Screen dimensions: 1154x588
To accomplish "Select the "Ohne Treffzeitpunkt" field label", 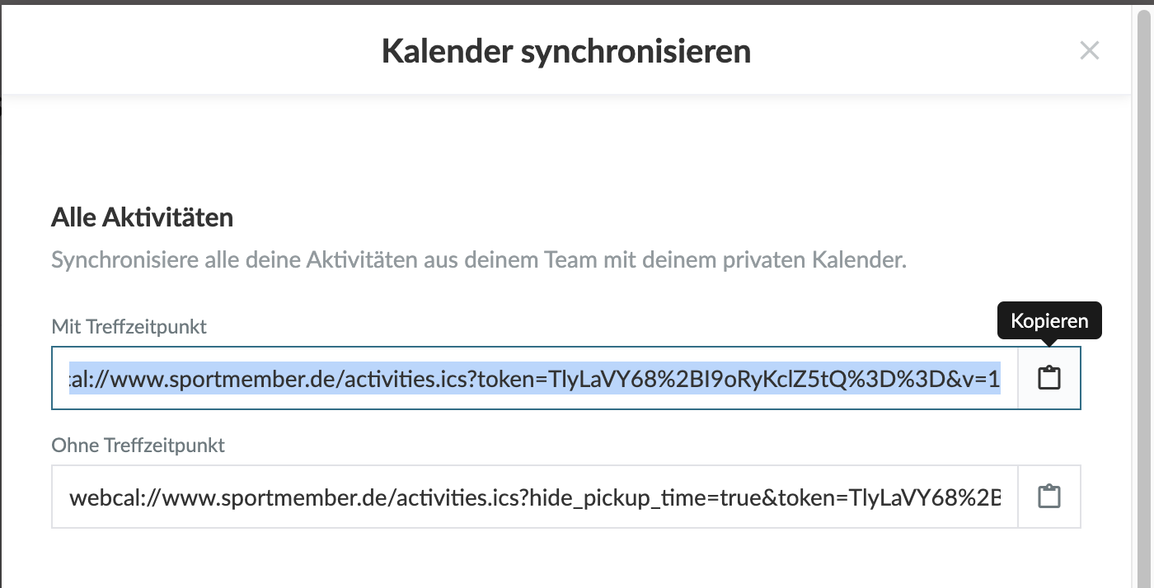I will pyautogui.click(x=138, y=446).
